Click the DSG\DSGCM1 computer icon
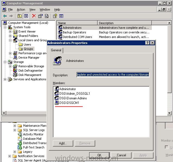The width and height of the screenshot is (173, 162). coord(57,103)
